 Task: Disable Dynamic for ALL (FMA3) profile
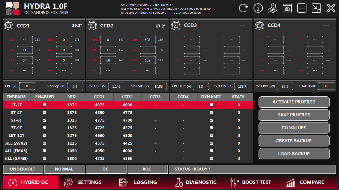[211, 151]
